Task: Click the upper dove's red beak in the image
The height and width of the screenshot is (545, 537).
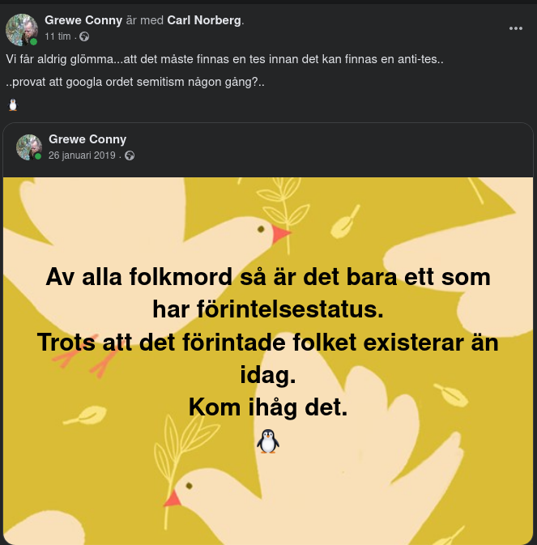Action: coord(280,235)
